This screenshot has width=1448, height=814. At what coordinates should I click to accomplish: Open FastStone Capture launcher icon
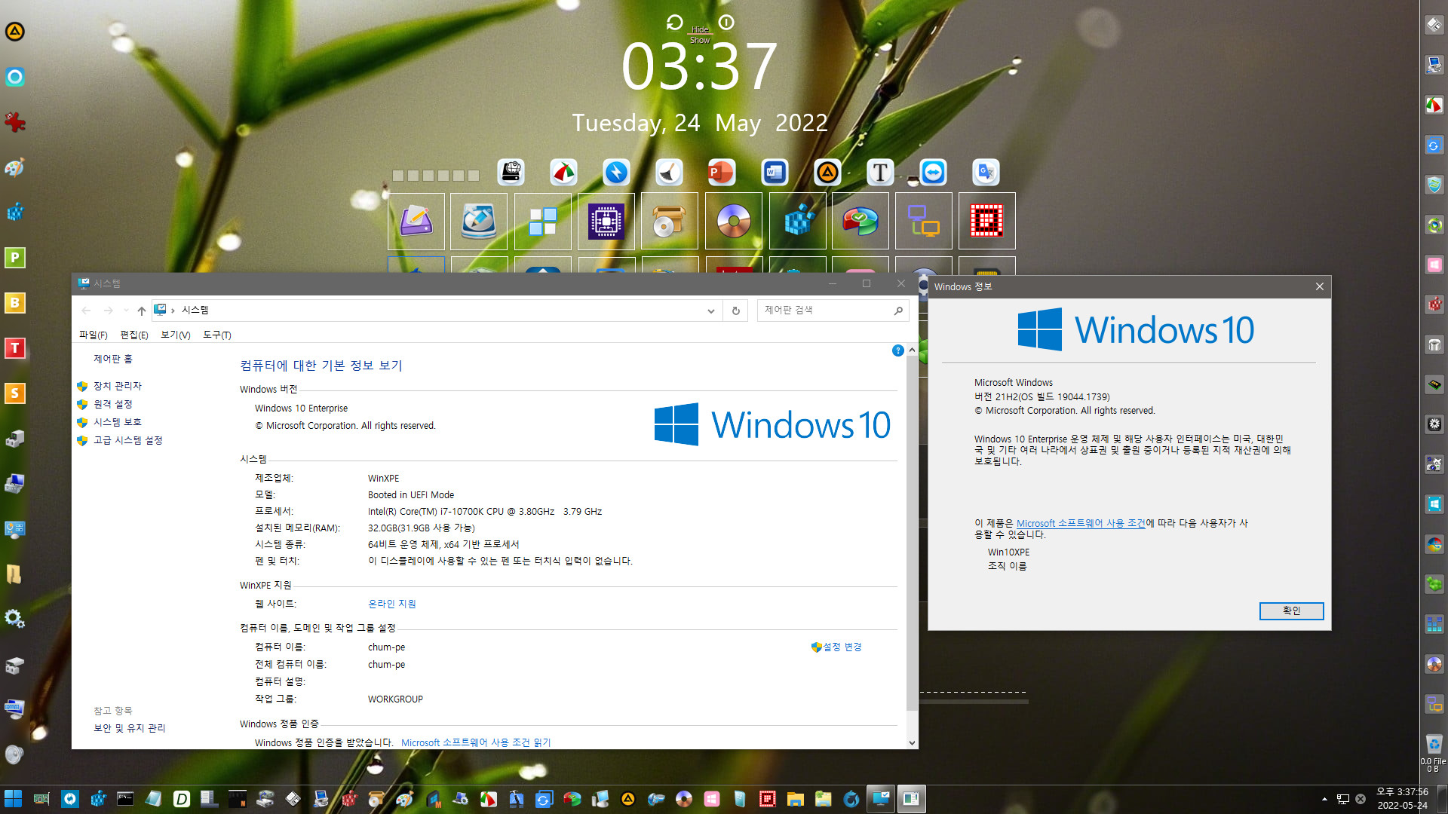click(563, 173)
